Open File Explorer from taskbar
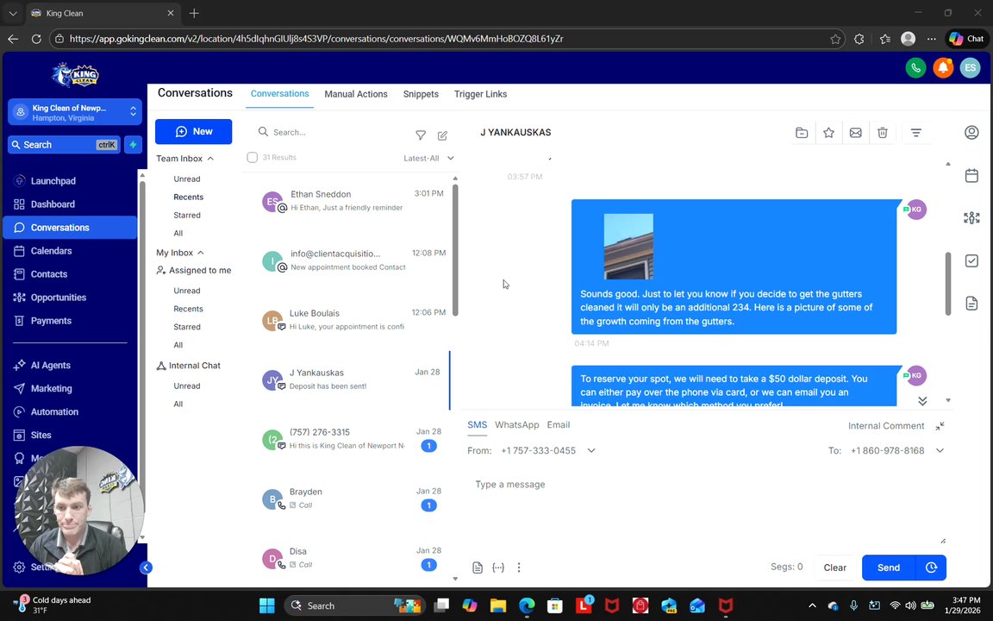 click(498, 605)
